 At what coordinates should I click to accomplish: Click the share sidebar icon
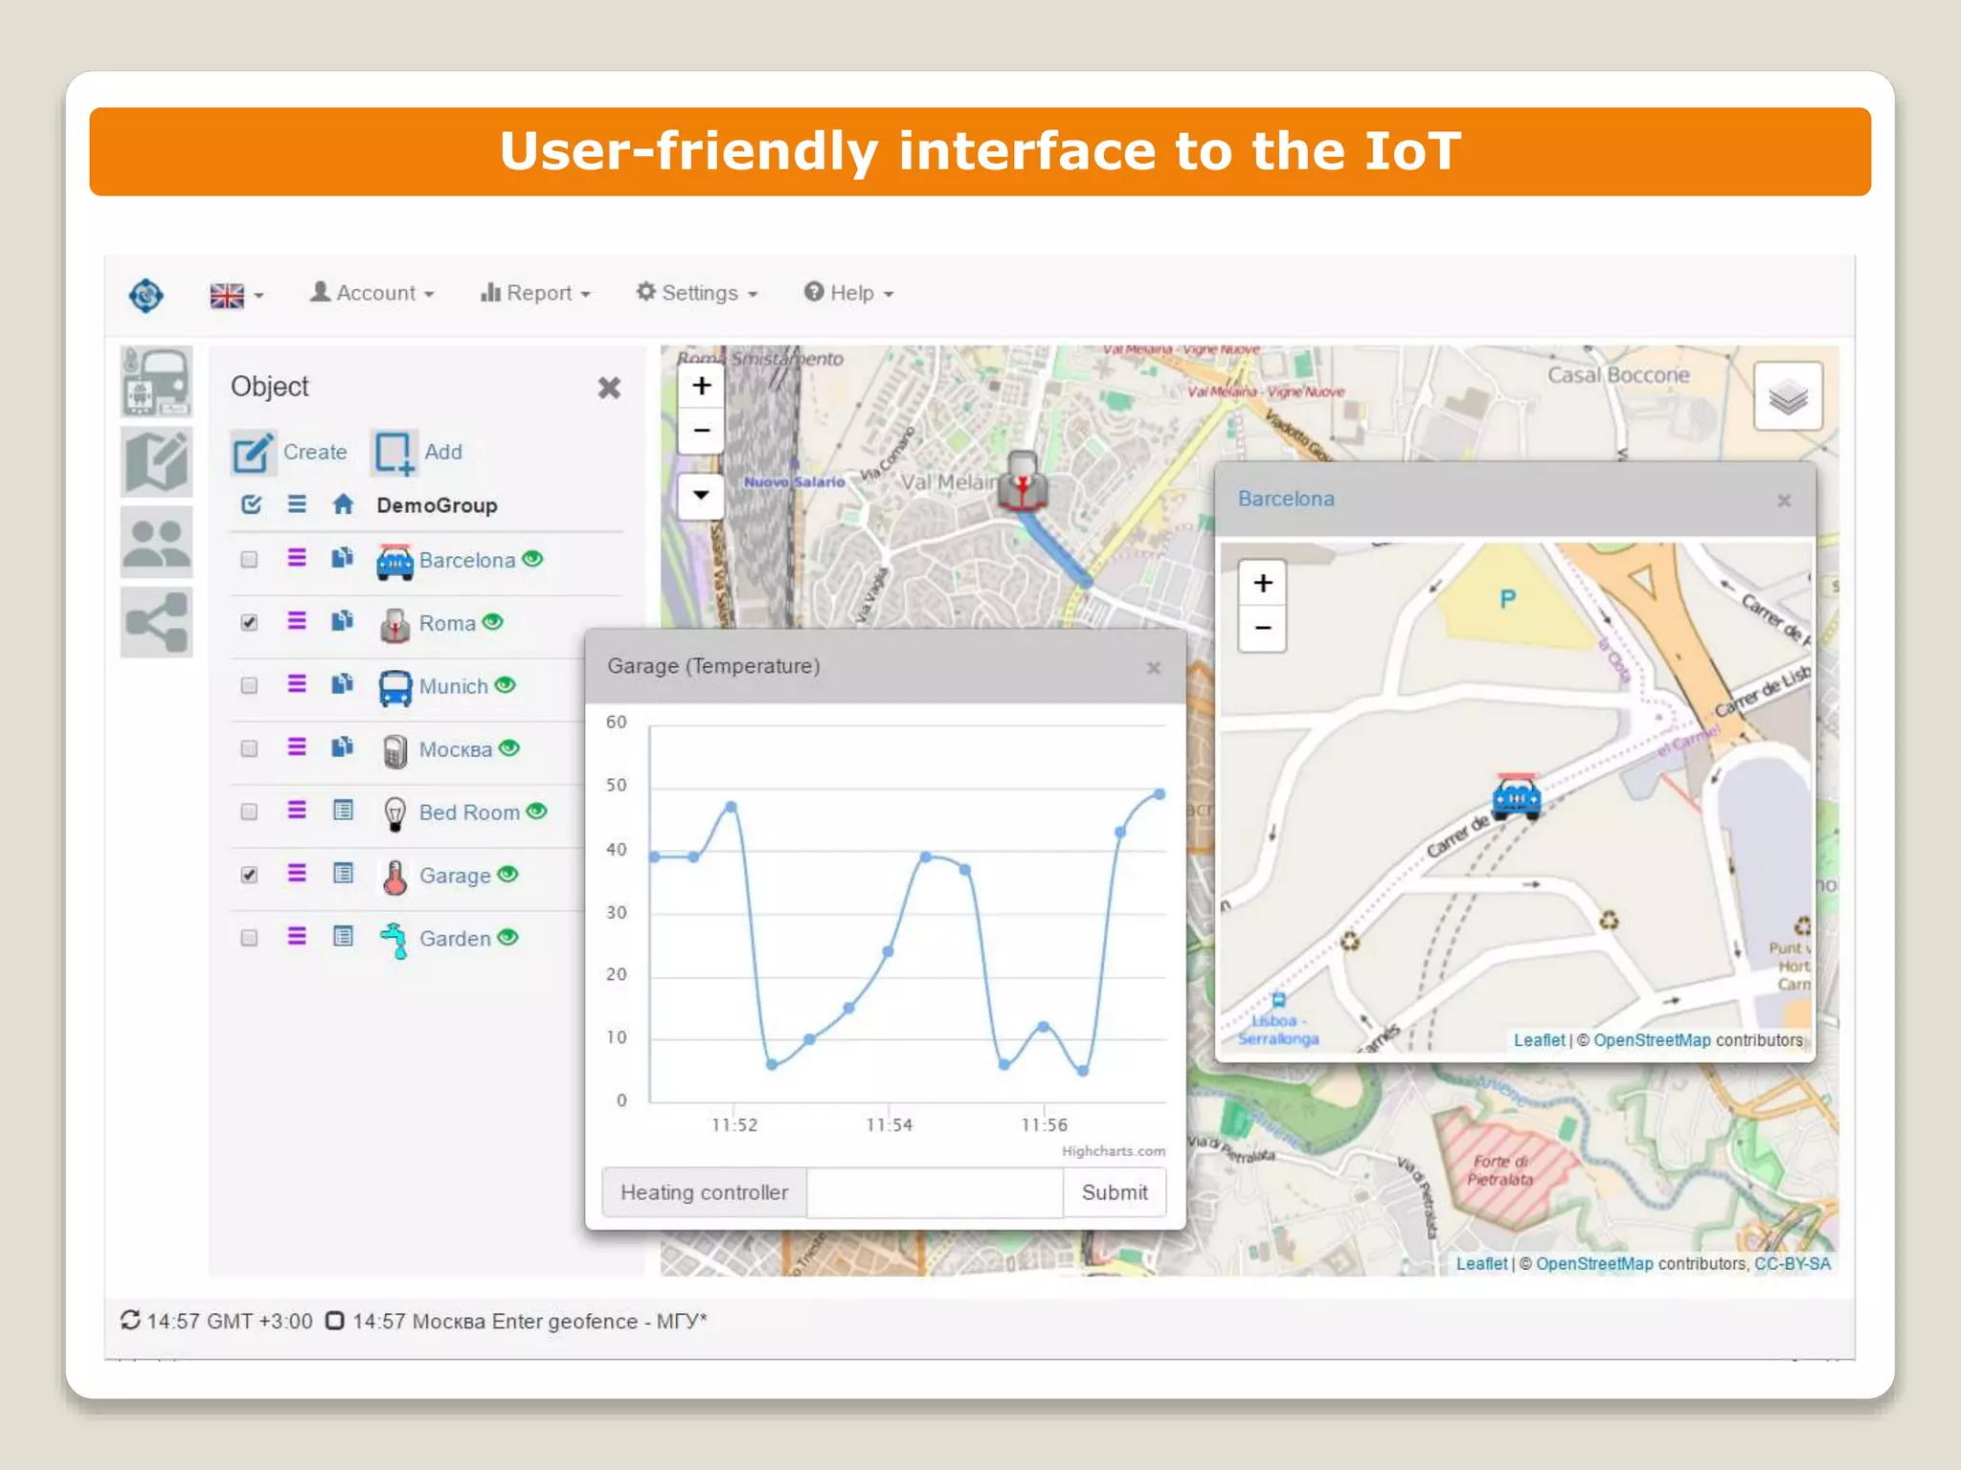point(156,623)
